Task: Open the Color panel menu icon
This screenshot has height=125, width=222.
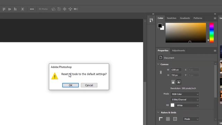Action: pos(215,18)
